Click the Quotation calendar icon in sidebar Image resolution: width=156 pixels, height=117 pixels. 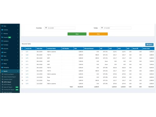coord(2,41)
